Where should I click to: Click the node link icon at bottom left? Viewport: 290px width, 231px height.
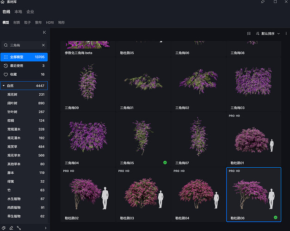coord(19,227)
